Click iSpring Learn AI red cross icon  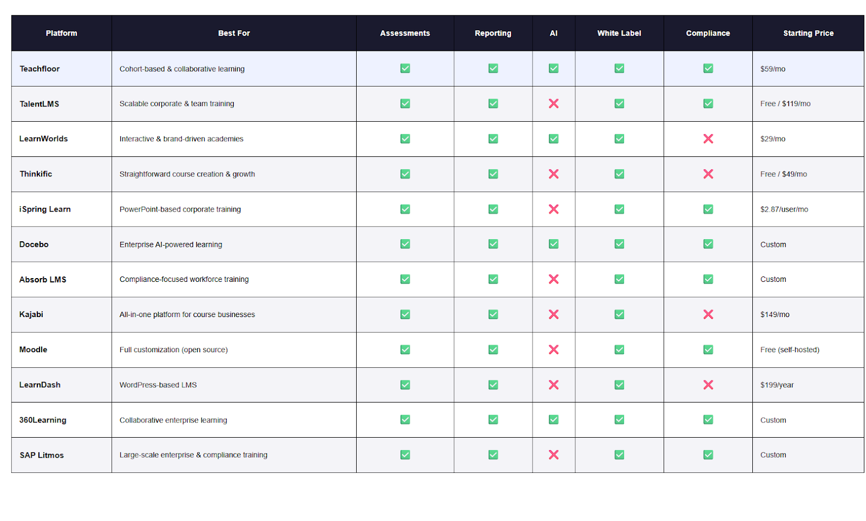[553, 209]
